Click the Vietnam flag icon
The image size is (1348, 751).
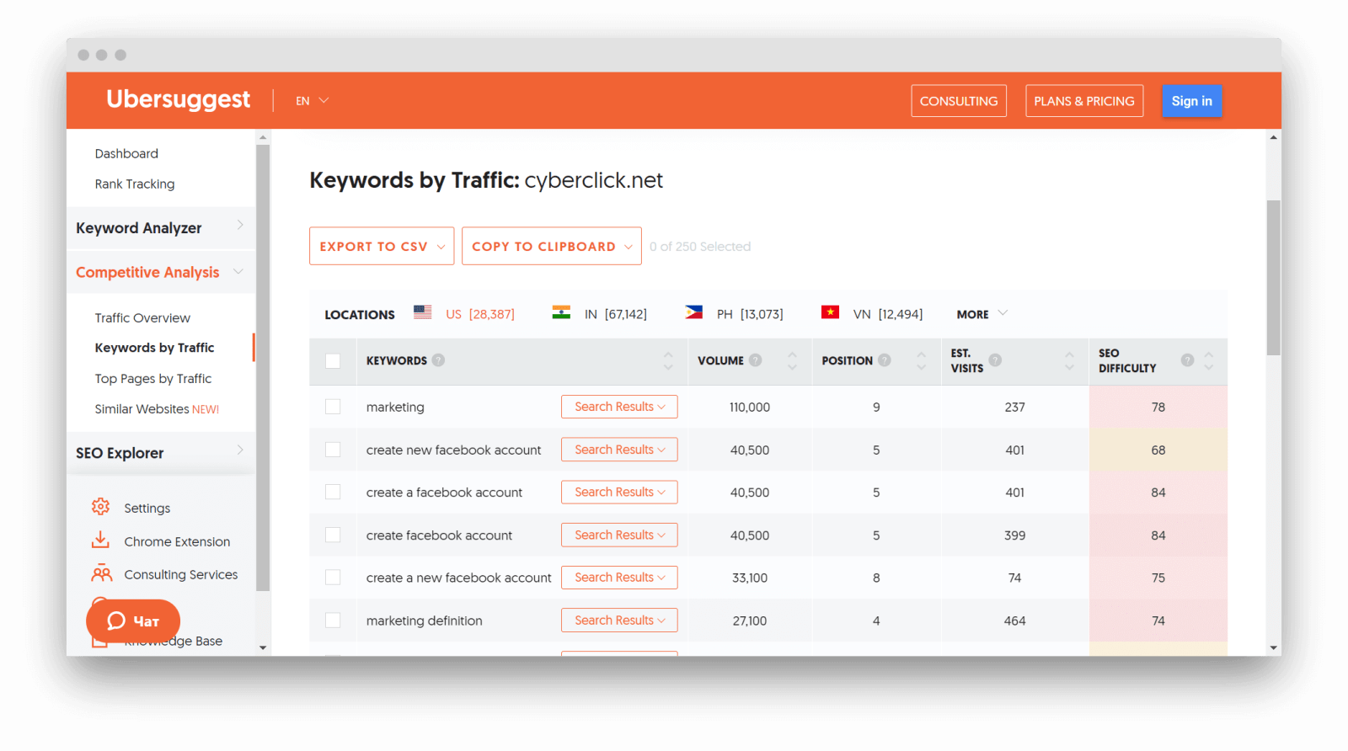830,312
